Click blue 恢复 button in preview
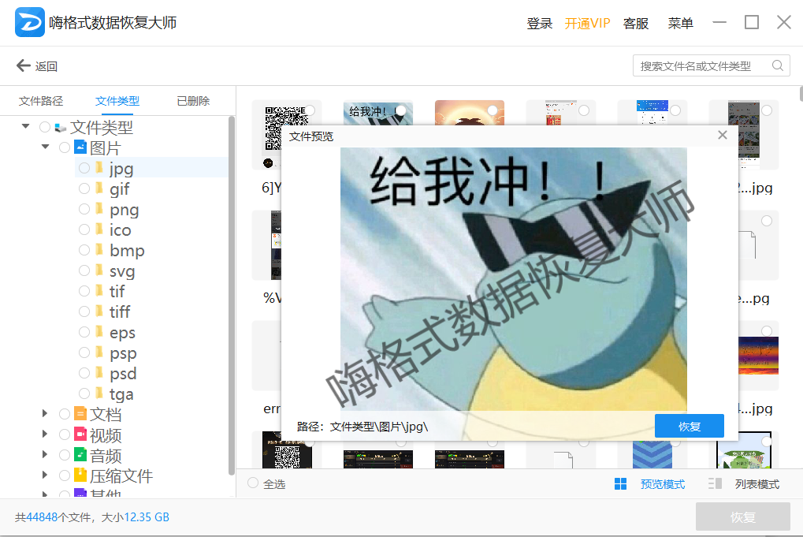 tap(690, 426)
